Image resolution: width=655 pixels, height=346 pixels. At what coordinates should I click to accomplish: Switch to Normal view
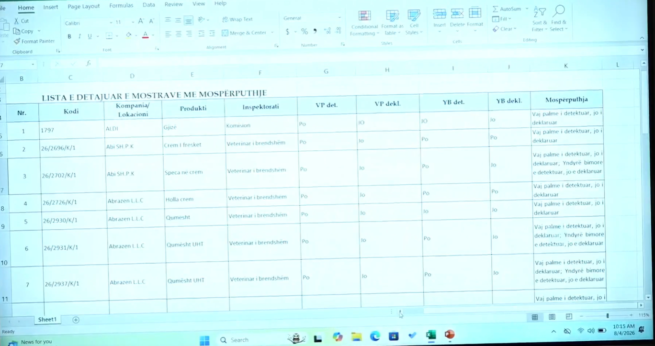coord(535,317)
